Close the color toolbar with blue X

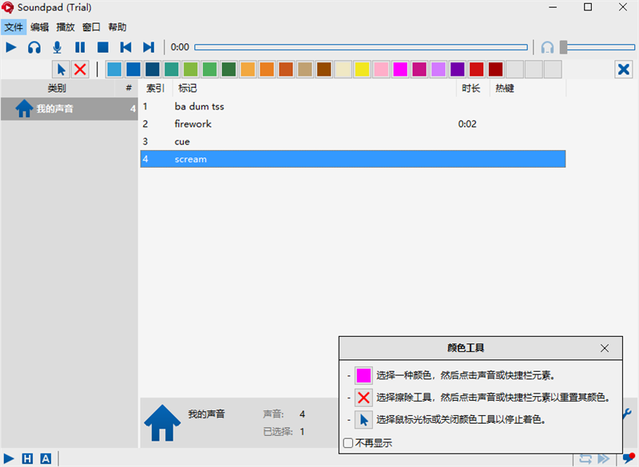[624, 69]
